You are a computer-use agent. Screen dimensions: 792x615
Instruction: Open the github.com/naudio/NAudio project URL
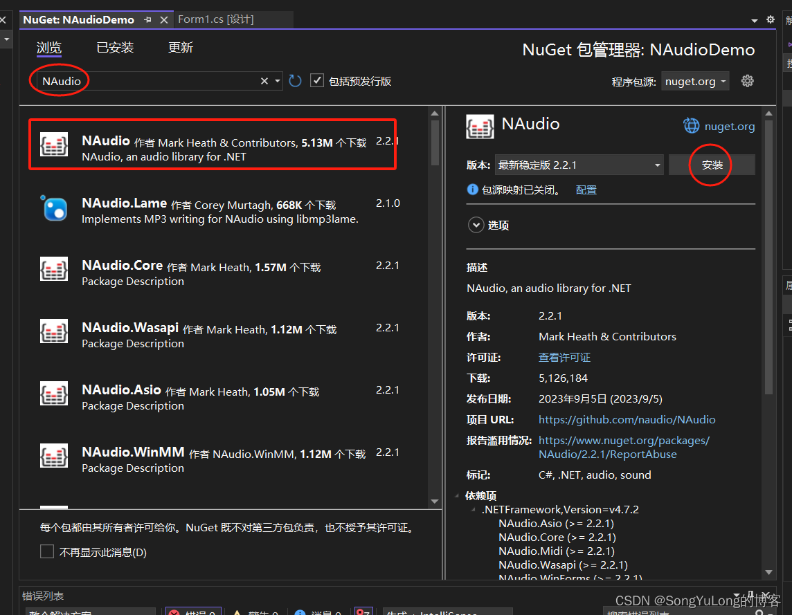tap(627, 420)
